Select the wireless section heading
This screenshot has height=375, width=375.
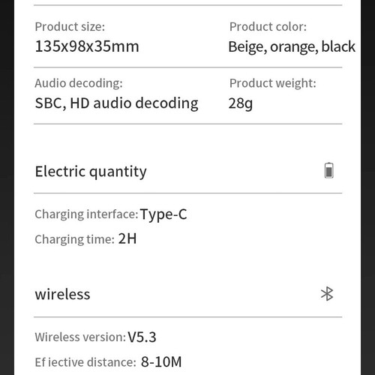click(x=62, y=294)
